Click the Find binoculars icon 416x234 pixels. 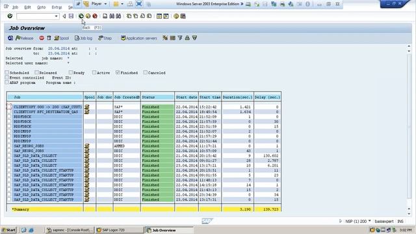(x=112, y=16)
